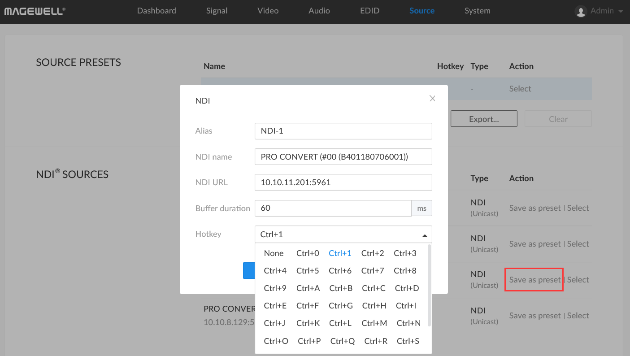This screenshot has width=630, height=356.
Task: Click the Admin username label
Action: coord(602,11)
